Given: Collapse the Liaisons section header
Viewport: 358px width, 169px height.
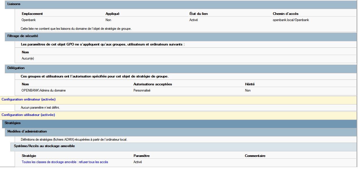Looking at the screenshot, I should [x=14, y=4].
